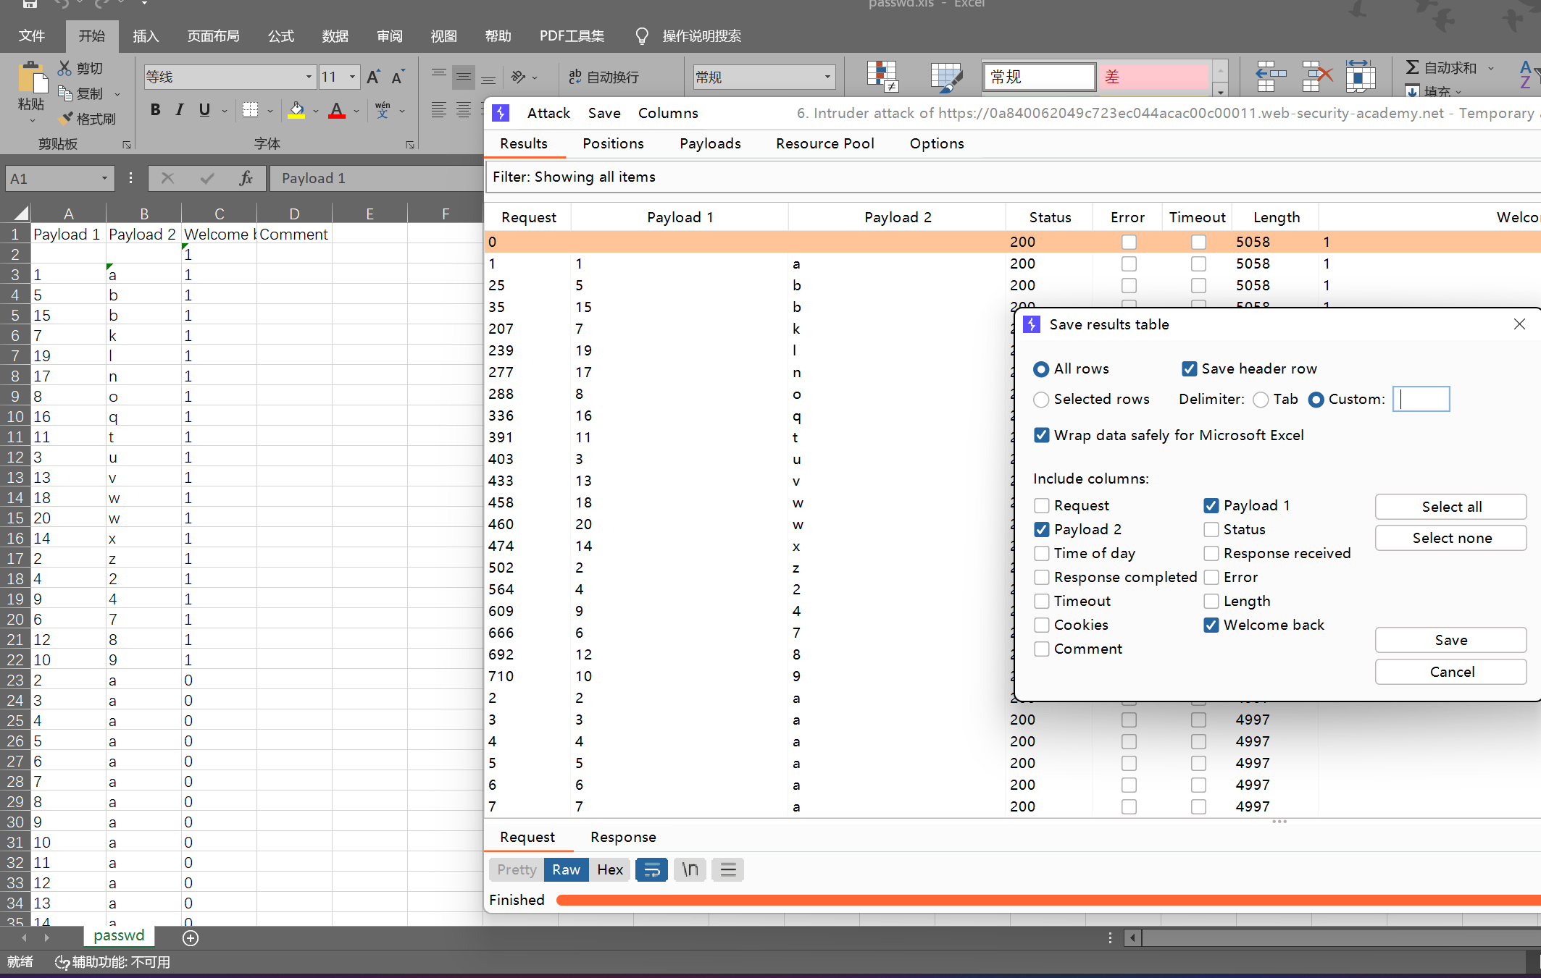This screenshot has width=1541, height=978.
Task: Select the Selected rows radio button
Action: [1041, 400]
